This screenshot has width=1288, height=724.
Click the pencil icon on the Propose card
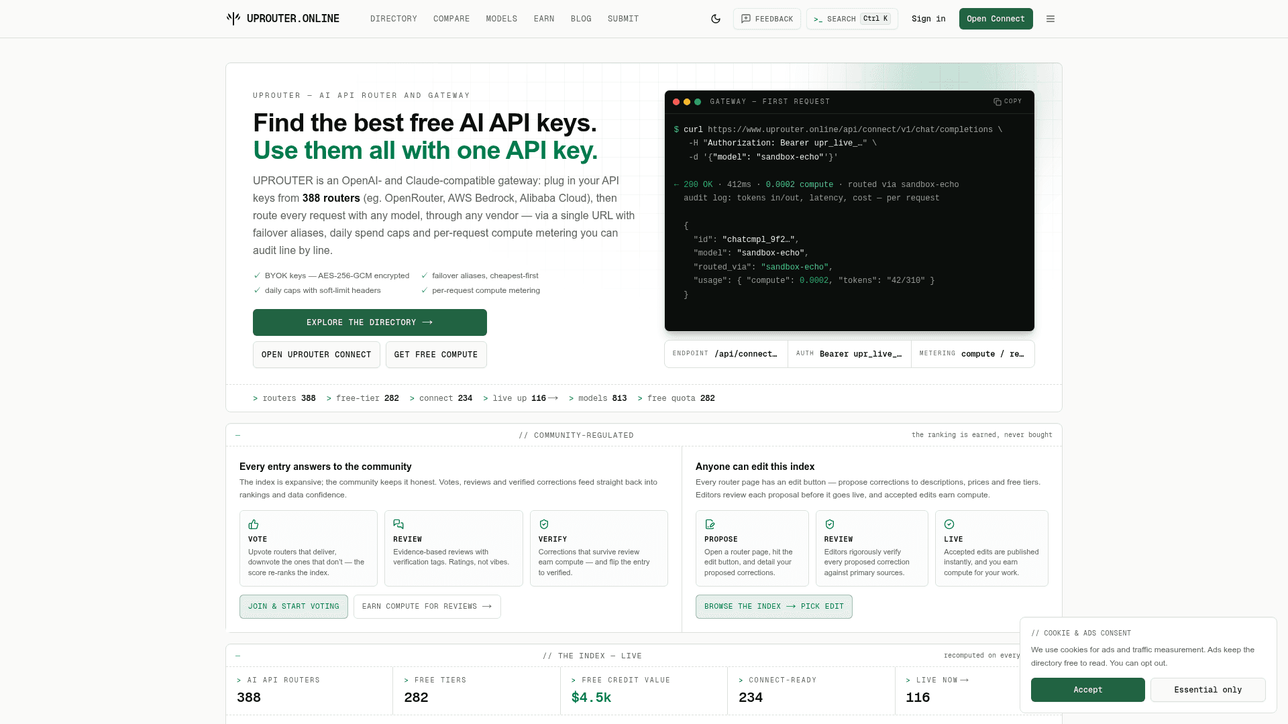pos(710,524)
